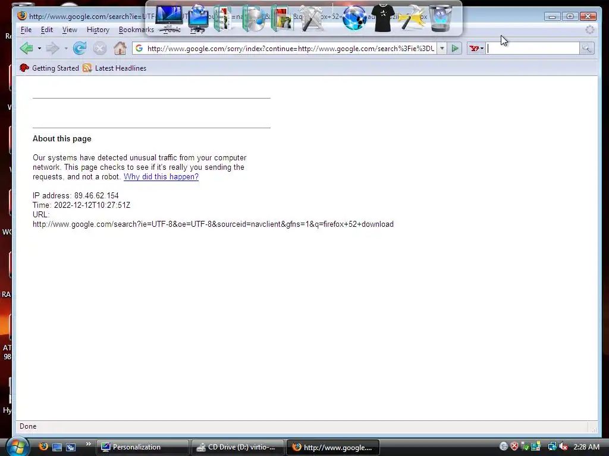Reload the page with the Reload icon
Viewport: 609px width, 456px height.
point(80,49)
